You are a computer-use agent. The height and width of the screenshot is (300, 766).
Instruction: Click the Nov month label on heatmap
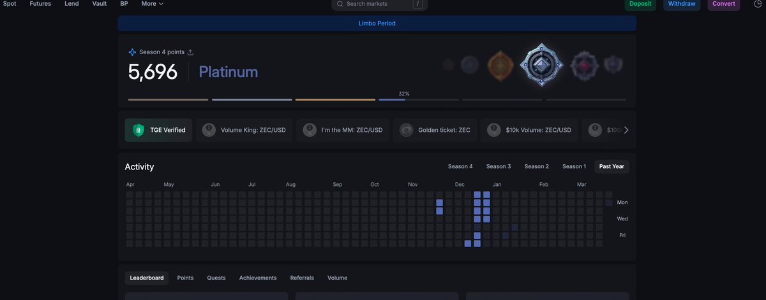point(413,185)
